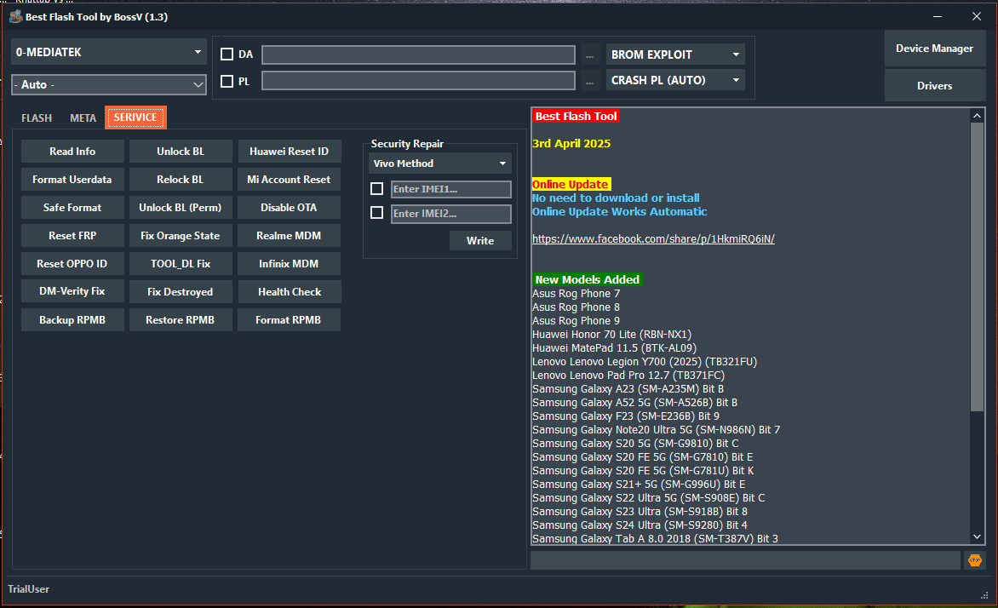The width and height of the screenshot is (998, 608).
Task: Click Backup RPMB button
Action: click(x=72, y=319)
